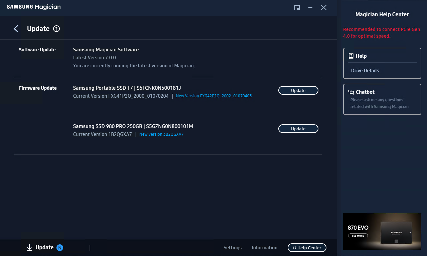
Task: Click the 'currently running the latest version' message
Action: pos(134,66)
